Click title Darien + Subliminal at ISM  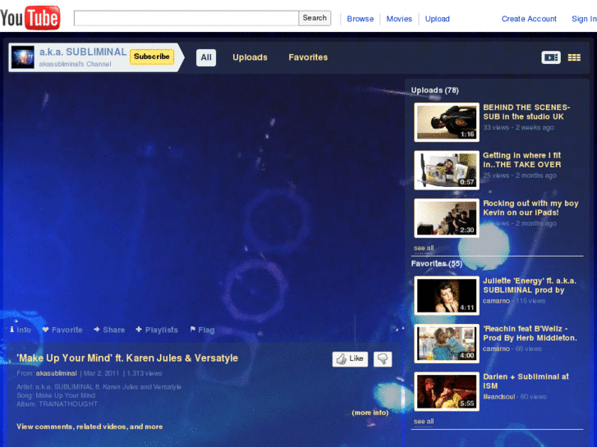[526, 381]
